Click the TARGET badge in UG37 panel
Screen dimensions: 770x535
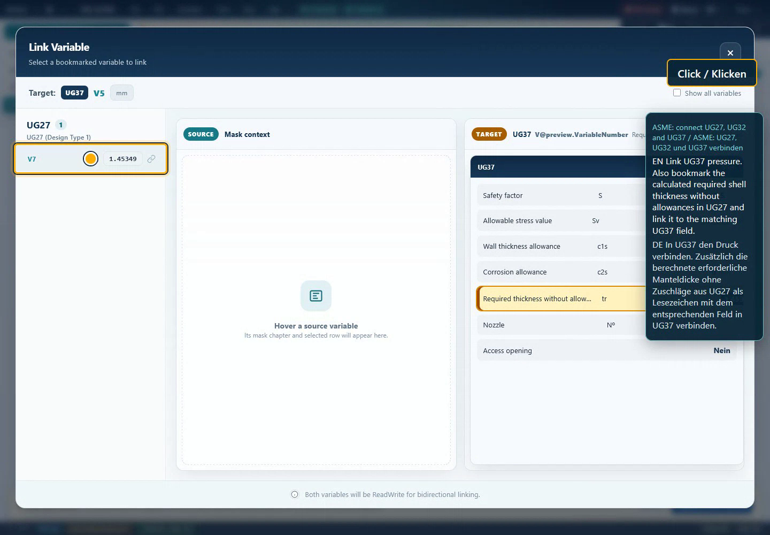click(489, 134)
